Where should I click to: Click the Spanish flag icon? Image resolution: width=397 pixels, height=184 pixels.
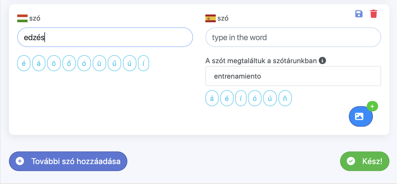tap(211, 18)
